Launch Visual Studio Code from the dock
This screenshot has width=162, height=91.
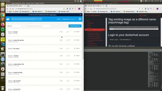(3, 44)
